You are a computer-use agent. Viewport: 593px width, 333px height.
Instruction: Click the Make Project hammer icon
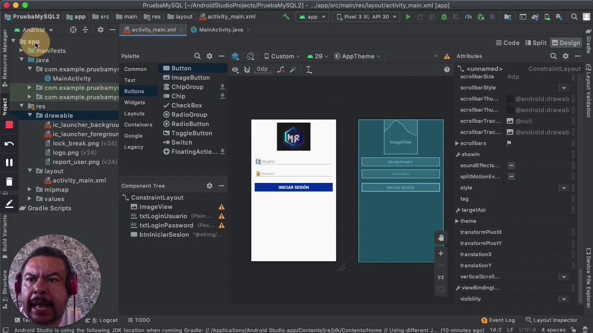[286, 17]
